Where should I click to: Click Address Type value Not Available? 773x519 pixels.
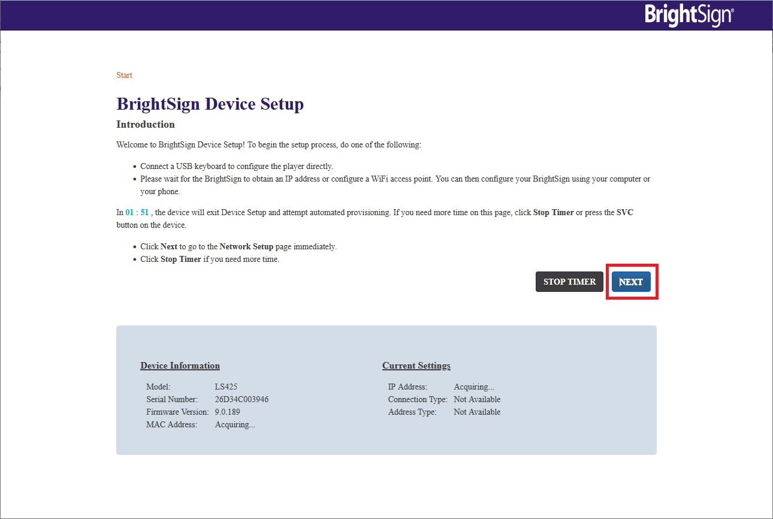477,412
